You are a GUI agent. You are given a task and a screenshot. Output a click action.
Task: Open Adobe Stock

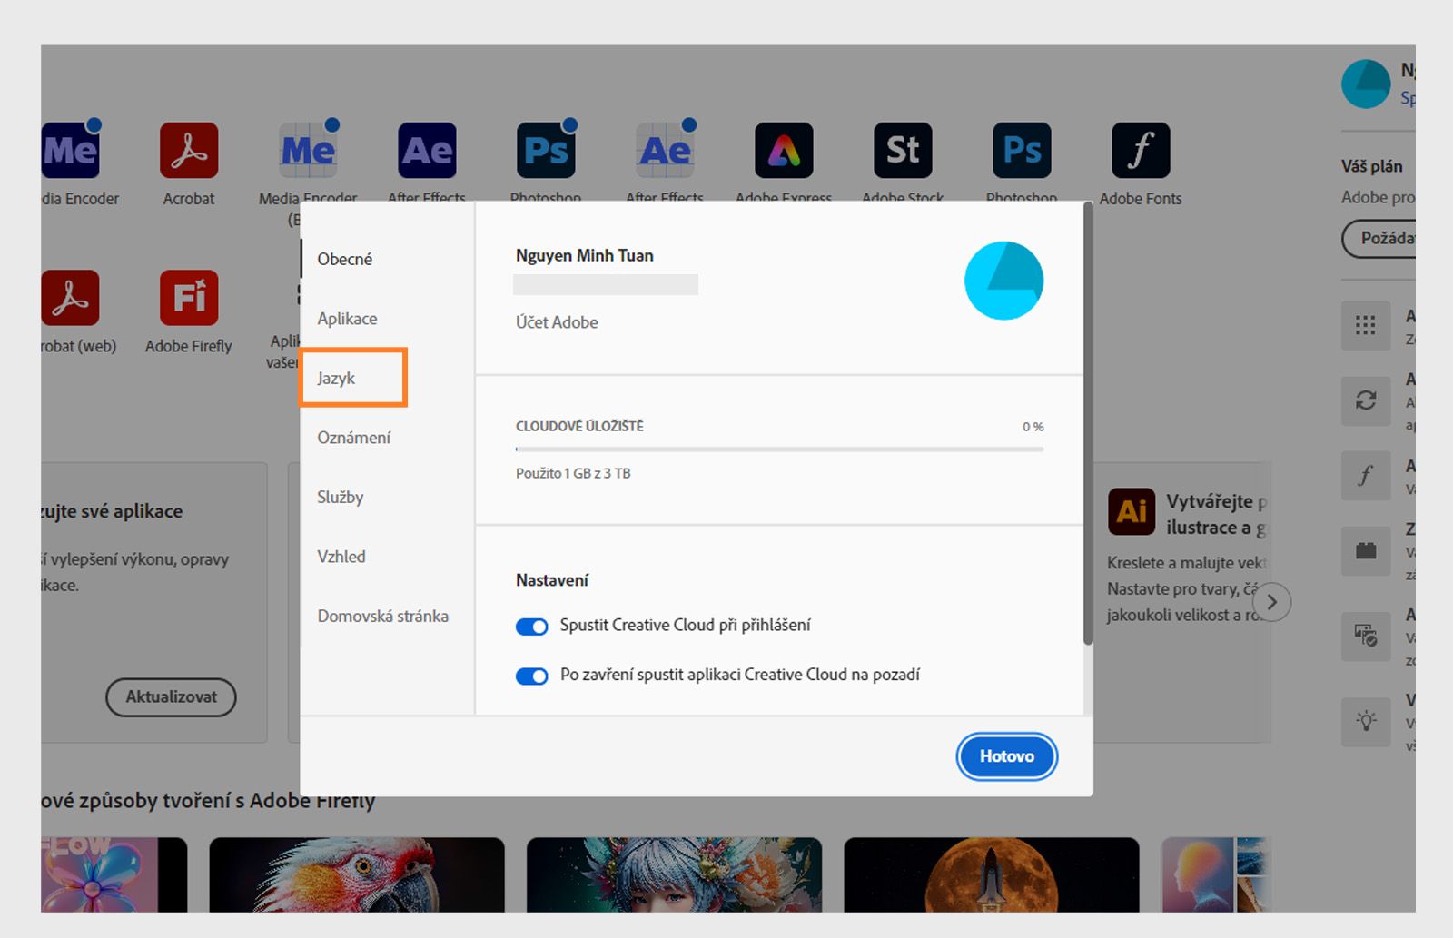pos(902,150)
